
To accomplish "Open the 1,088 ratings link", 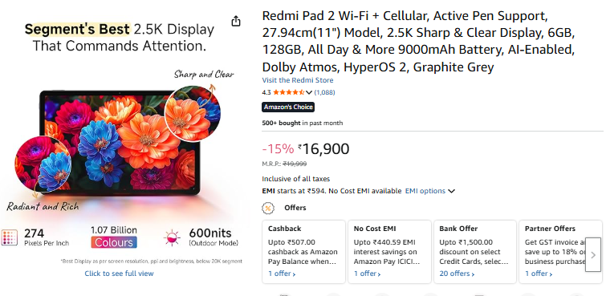I will pos(324,92).
